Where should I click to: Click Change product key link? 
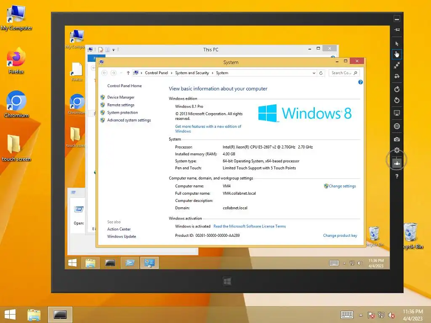point(340,236)
